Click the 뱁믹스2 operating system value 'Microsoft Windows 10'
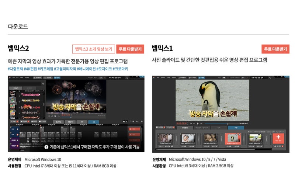 [43, 159]
